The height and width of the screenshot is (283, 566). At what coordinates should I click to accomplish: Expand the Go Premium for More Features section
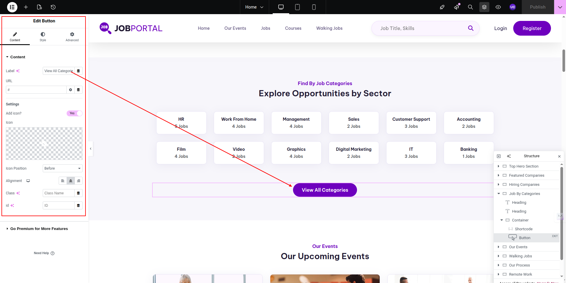point(39,229)
